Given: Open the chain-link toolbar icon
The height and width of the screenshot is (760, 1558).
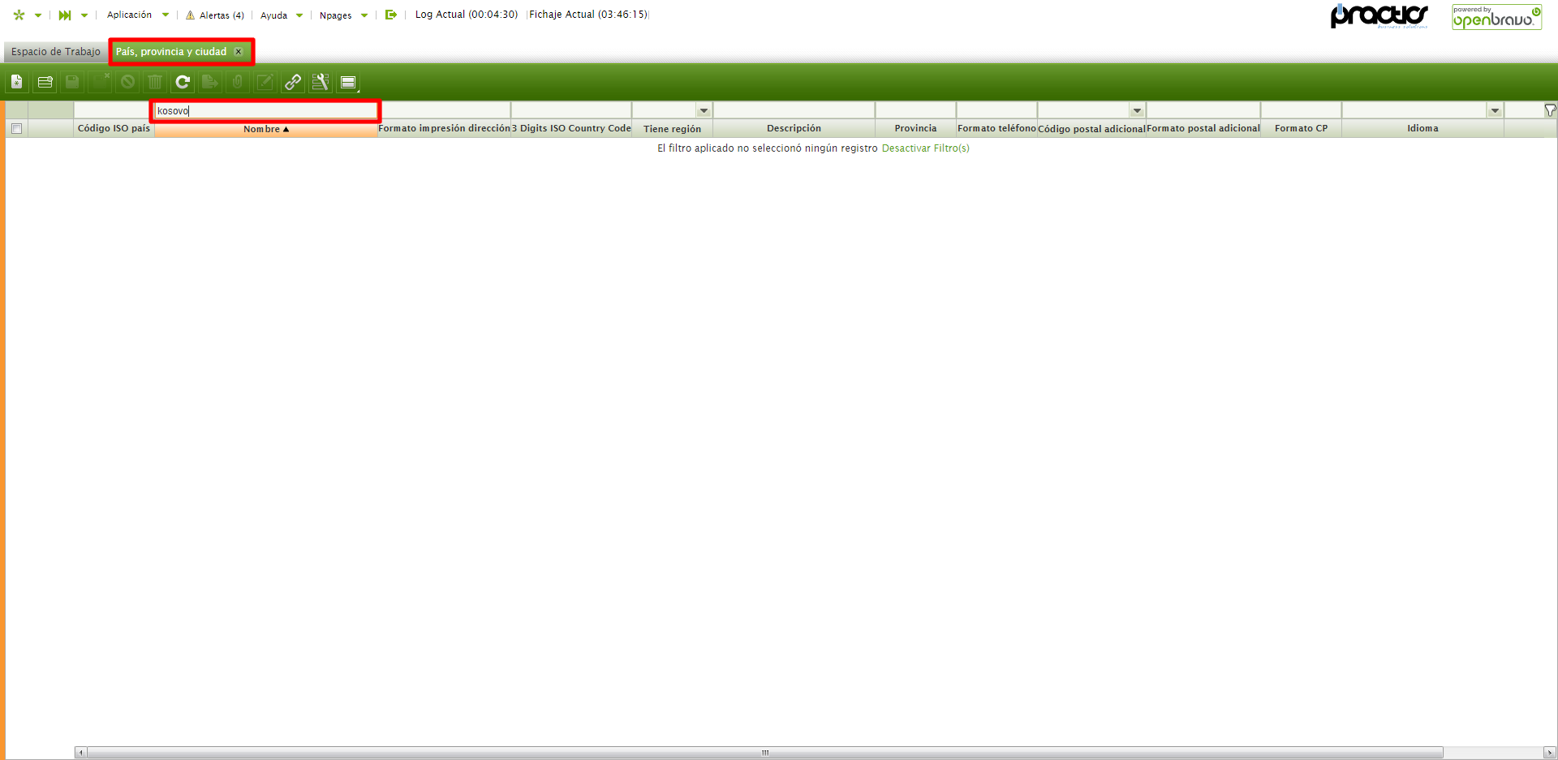Looking at the screenshot, I should coord(293,82).
